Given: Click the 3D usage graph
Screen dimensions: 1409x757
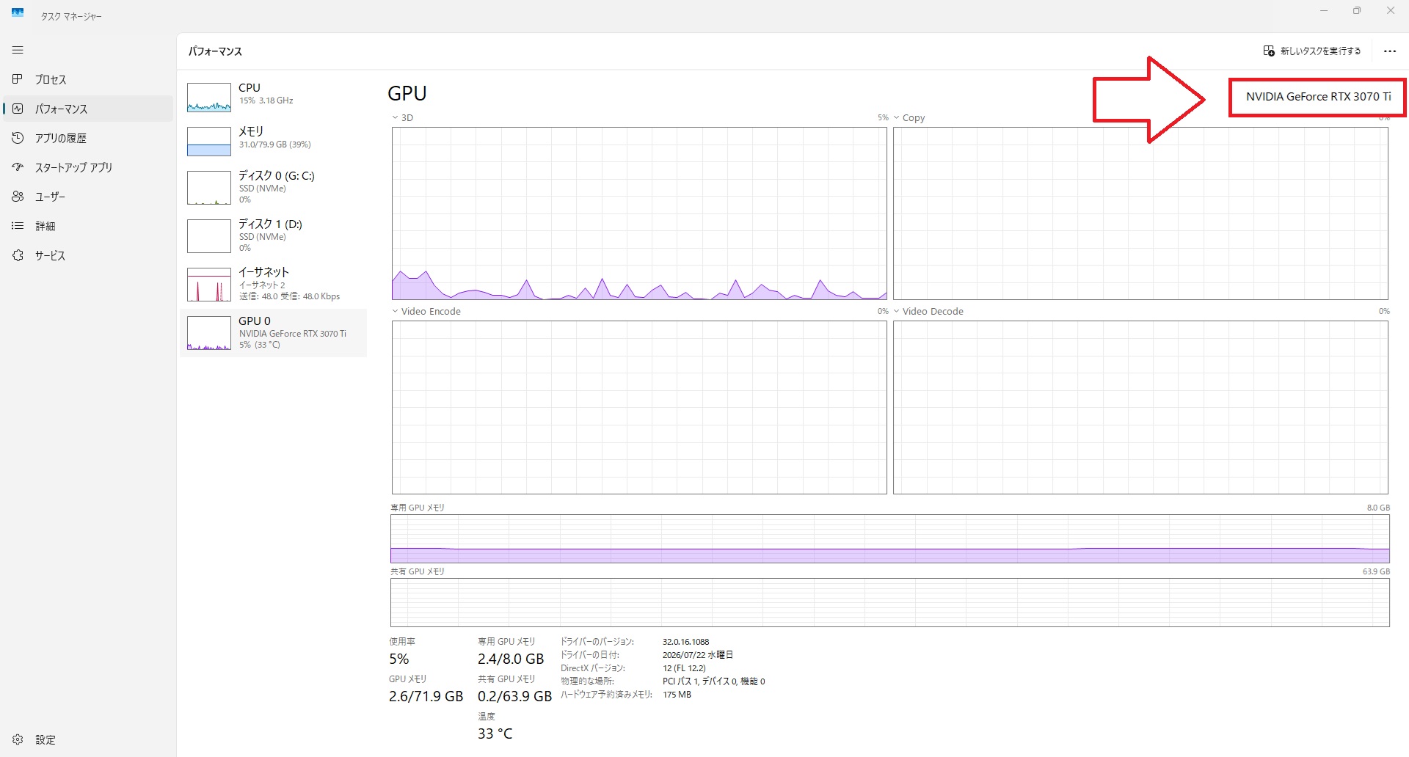Looking at the screenshot, I should point(639,213).
